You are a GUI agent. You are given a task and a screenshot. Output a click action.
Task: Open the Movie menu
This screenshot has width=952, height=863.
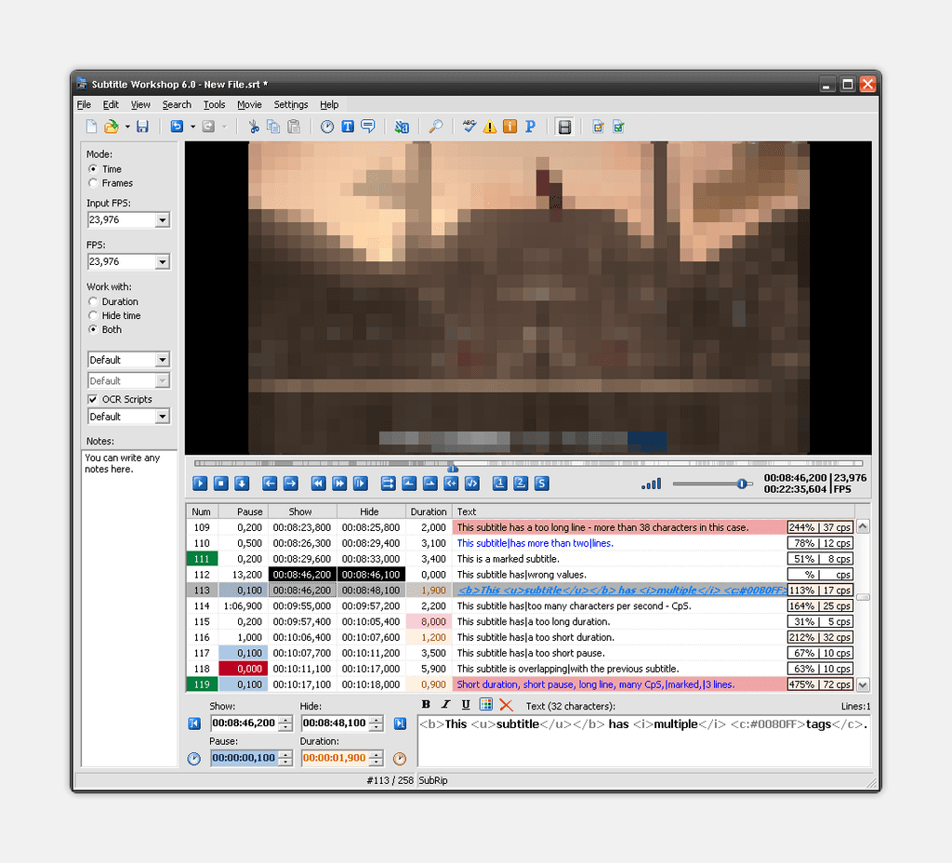click(249, 104)
